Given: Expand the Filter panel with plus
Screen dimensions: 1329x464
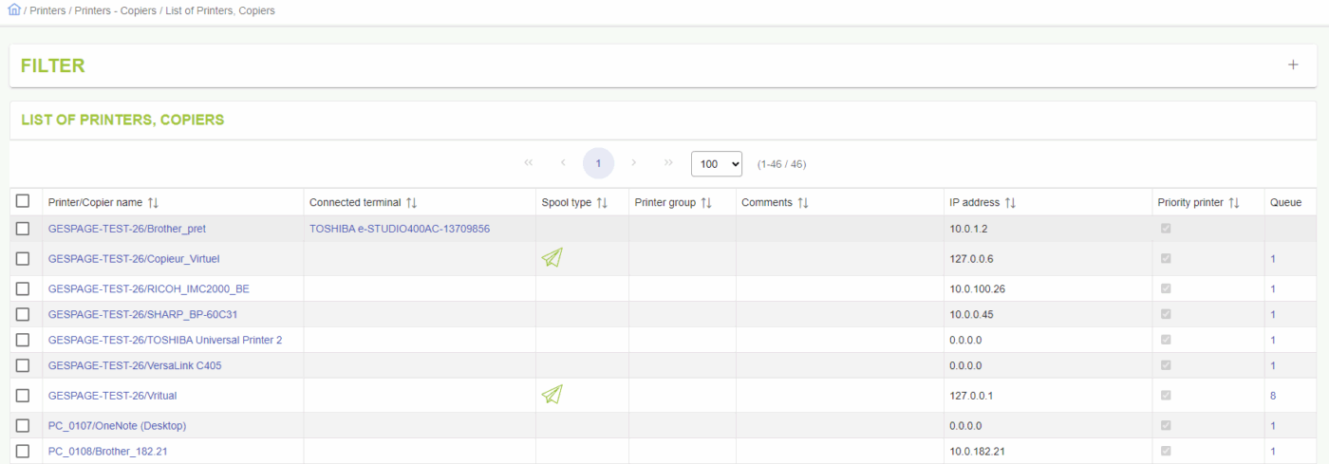Looking at the screenshot, I should click(1292, 65).
